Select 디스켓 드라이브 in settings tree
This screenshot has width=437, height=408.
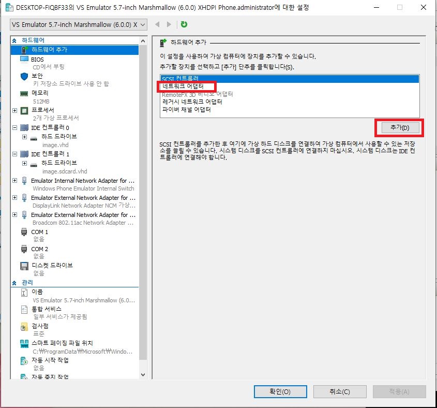[x=52, y=266]
